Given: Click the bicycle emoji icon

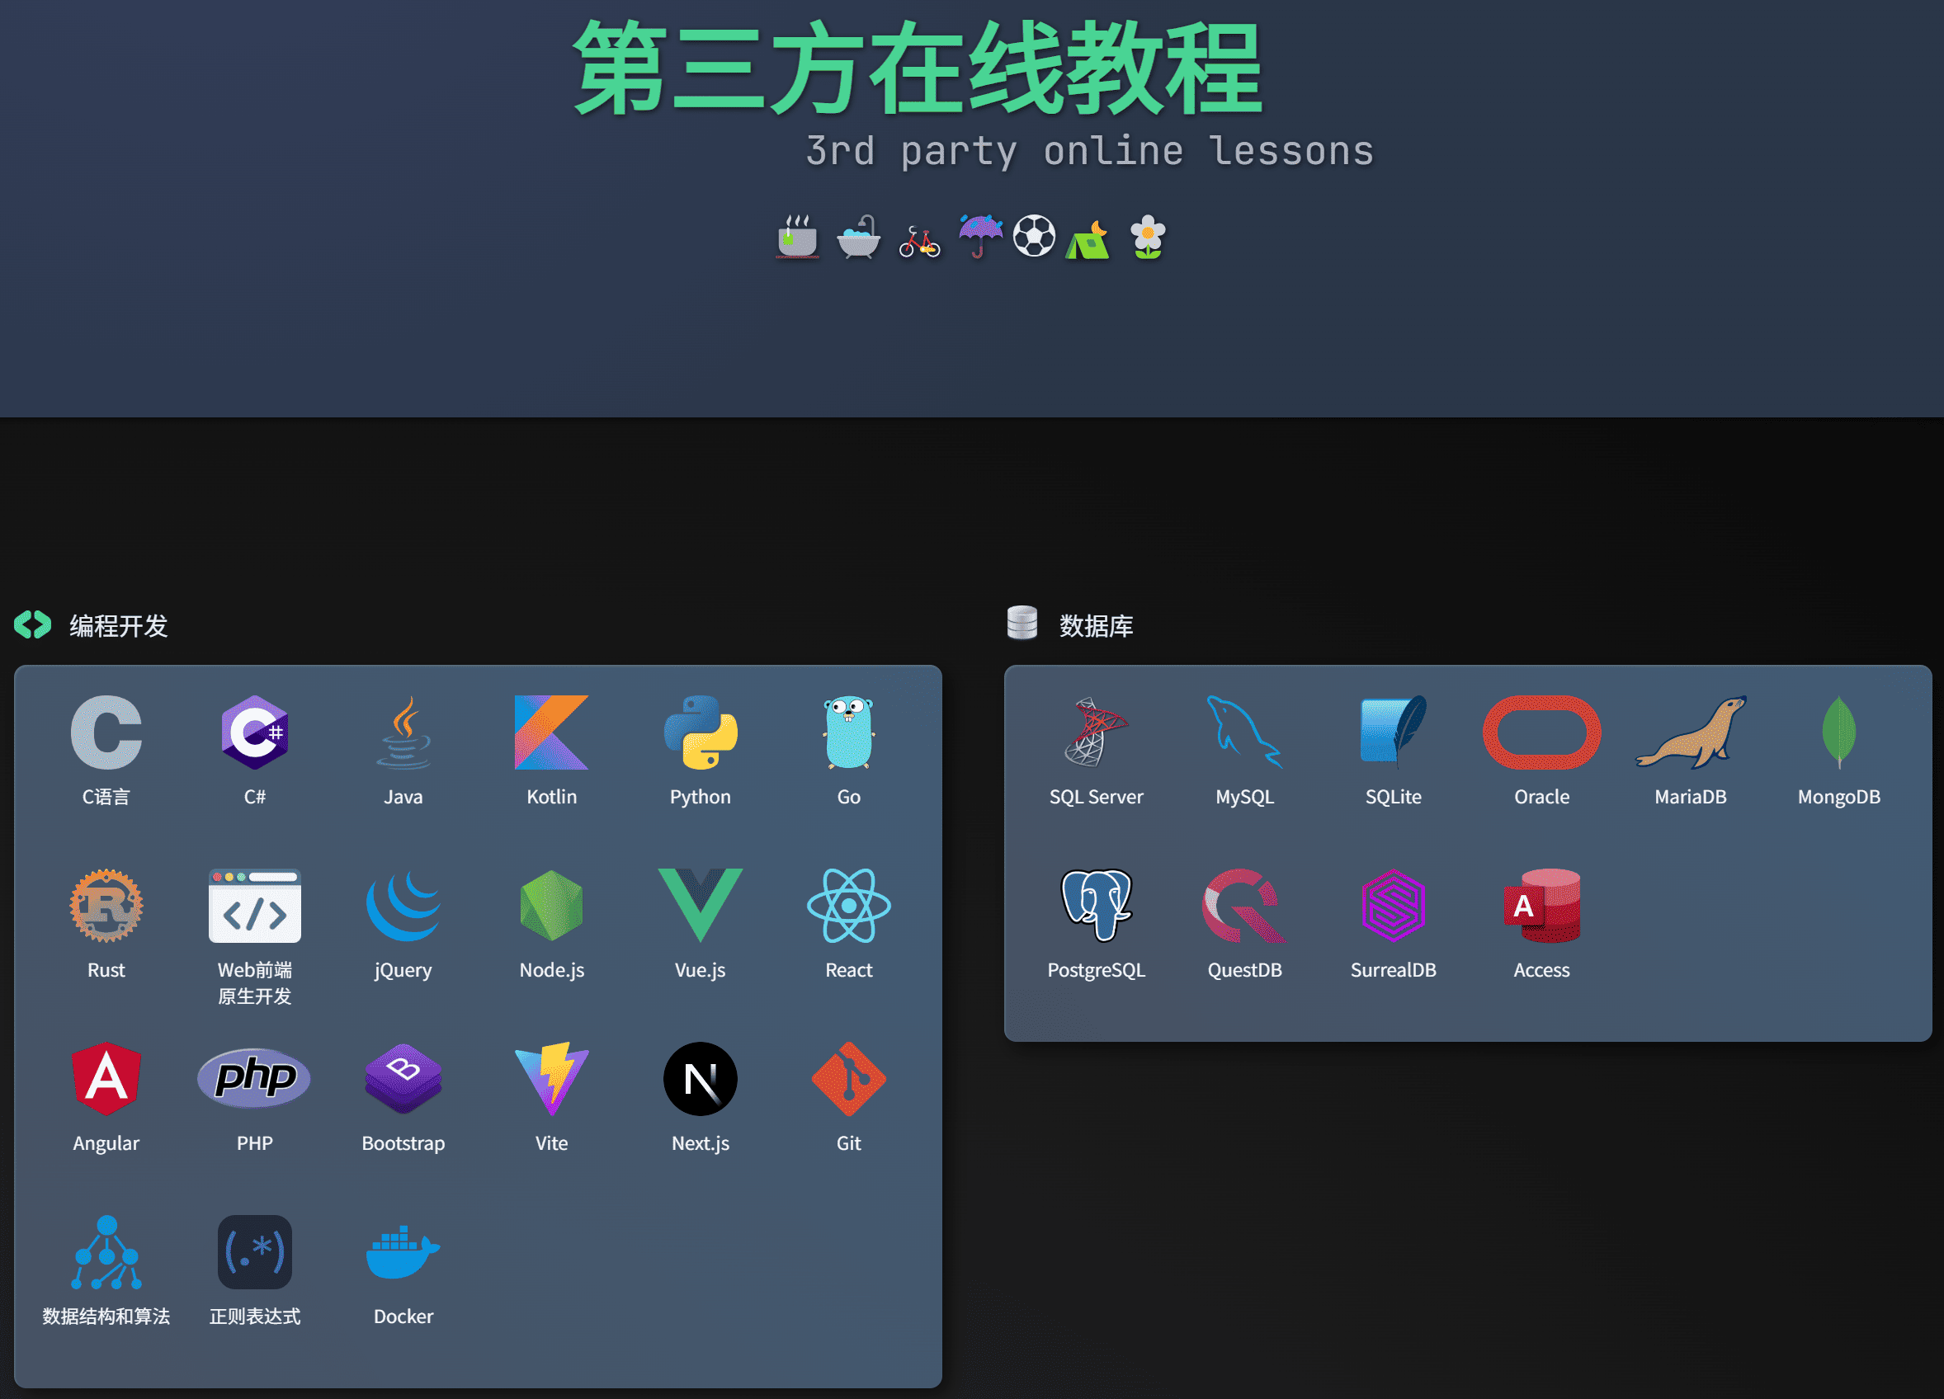Looking at the screenshot, I should [x=920, y=241].
